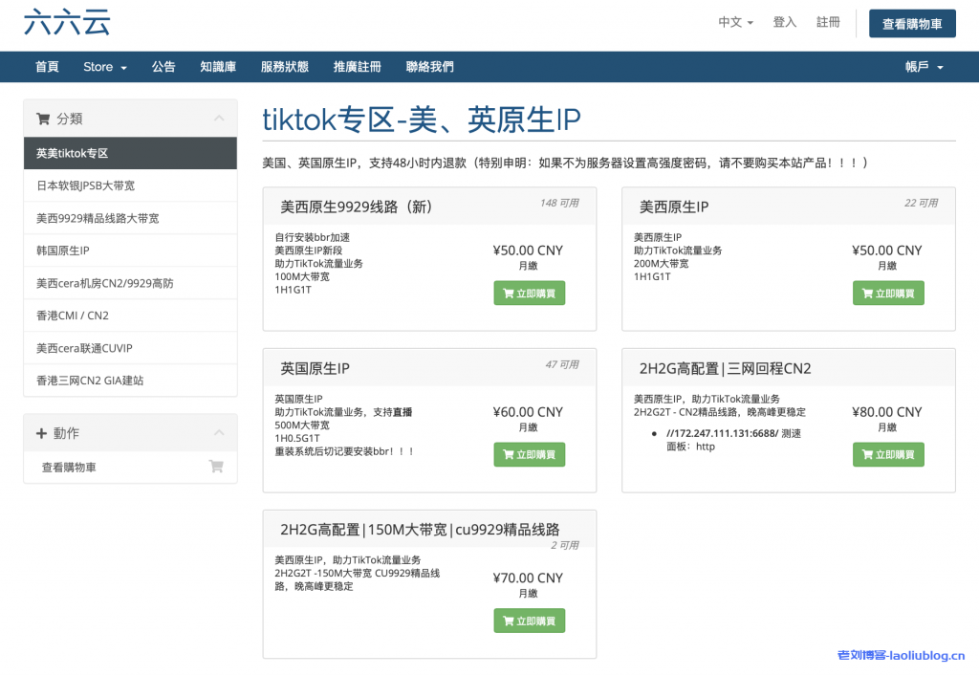Image resolution: width=979 pixels, height=676 pixels.
Task: Open 服務狀態 in the navigation bar
Action: [x=284, y=67]
